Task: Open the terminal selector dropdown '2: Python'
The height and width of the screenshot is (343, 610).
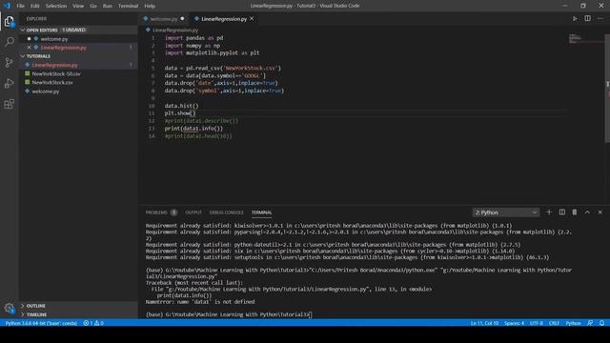Action: pos(506,212)
